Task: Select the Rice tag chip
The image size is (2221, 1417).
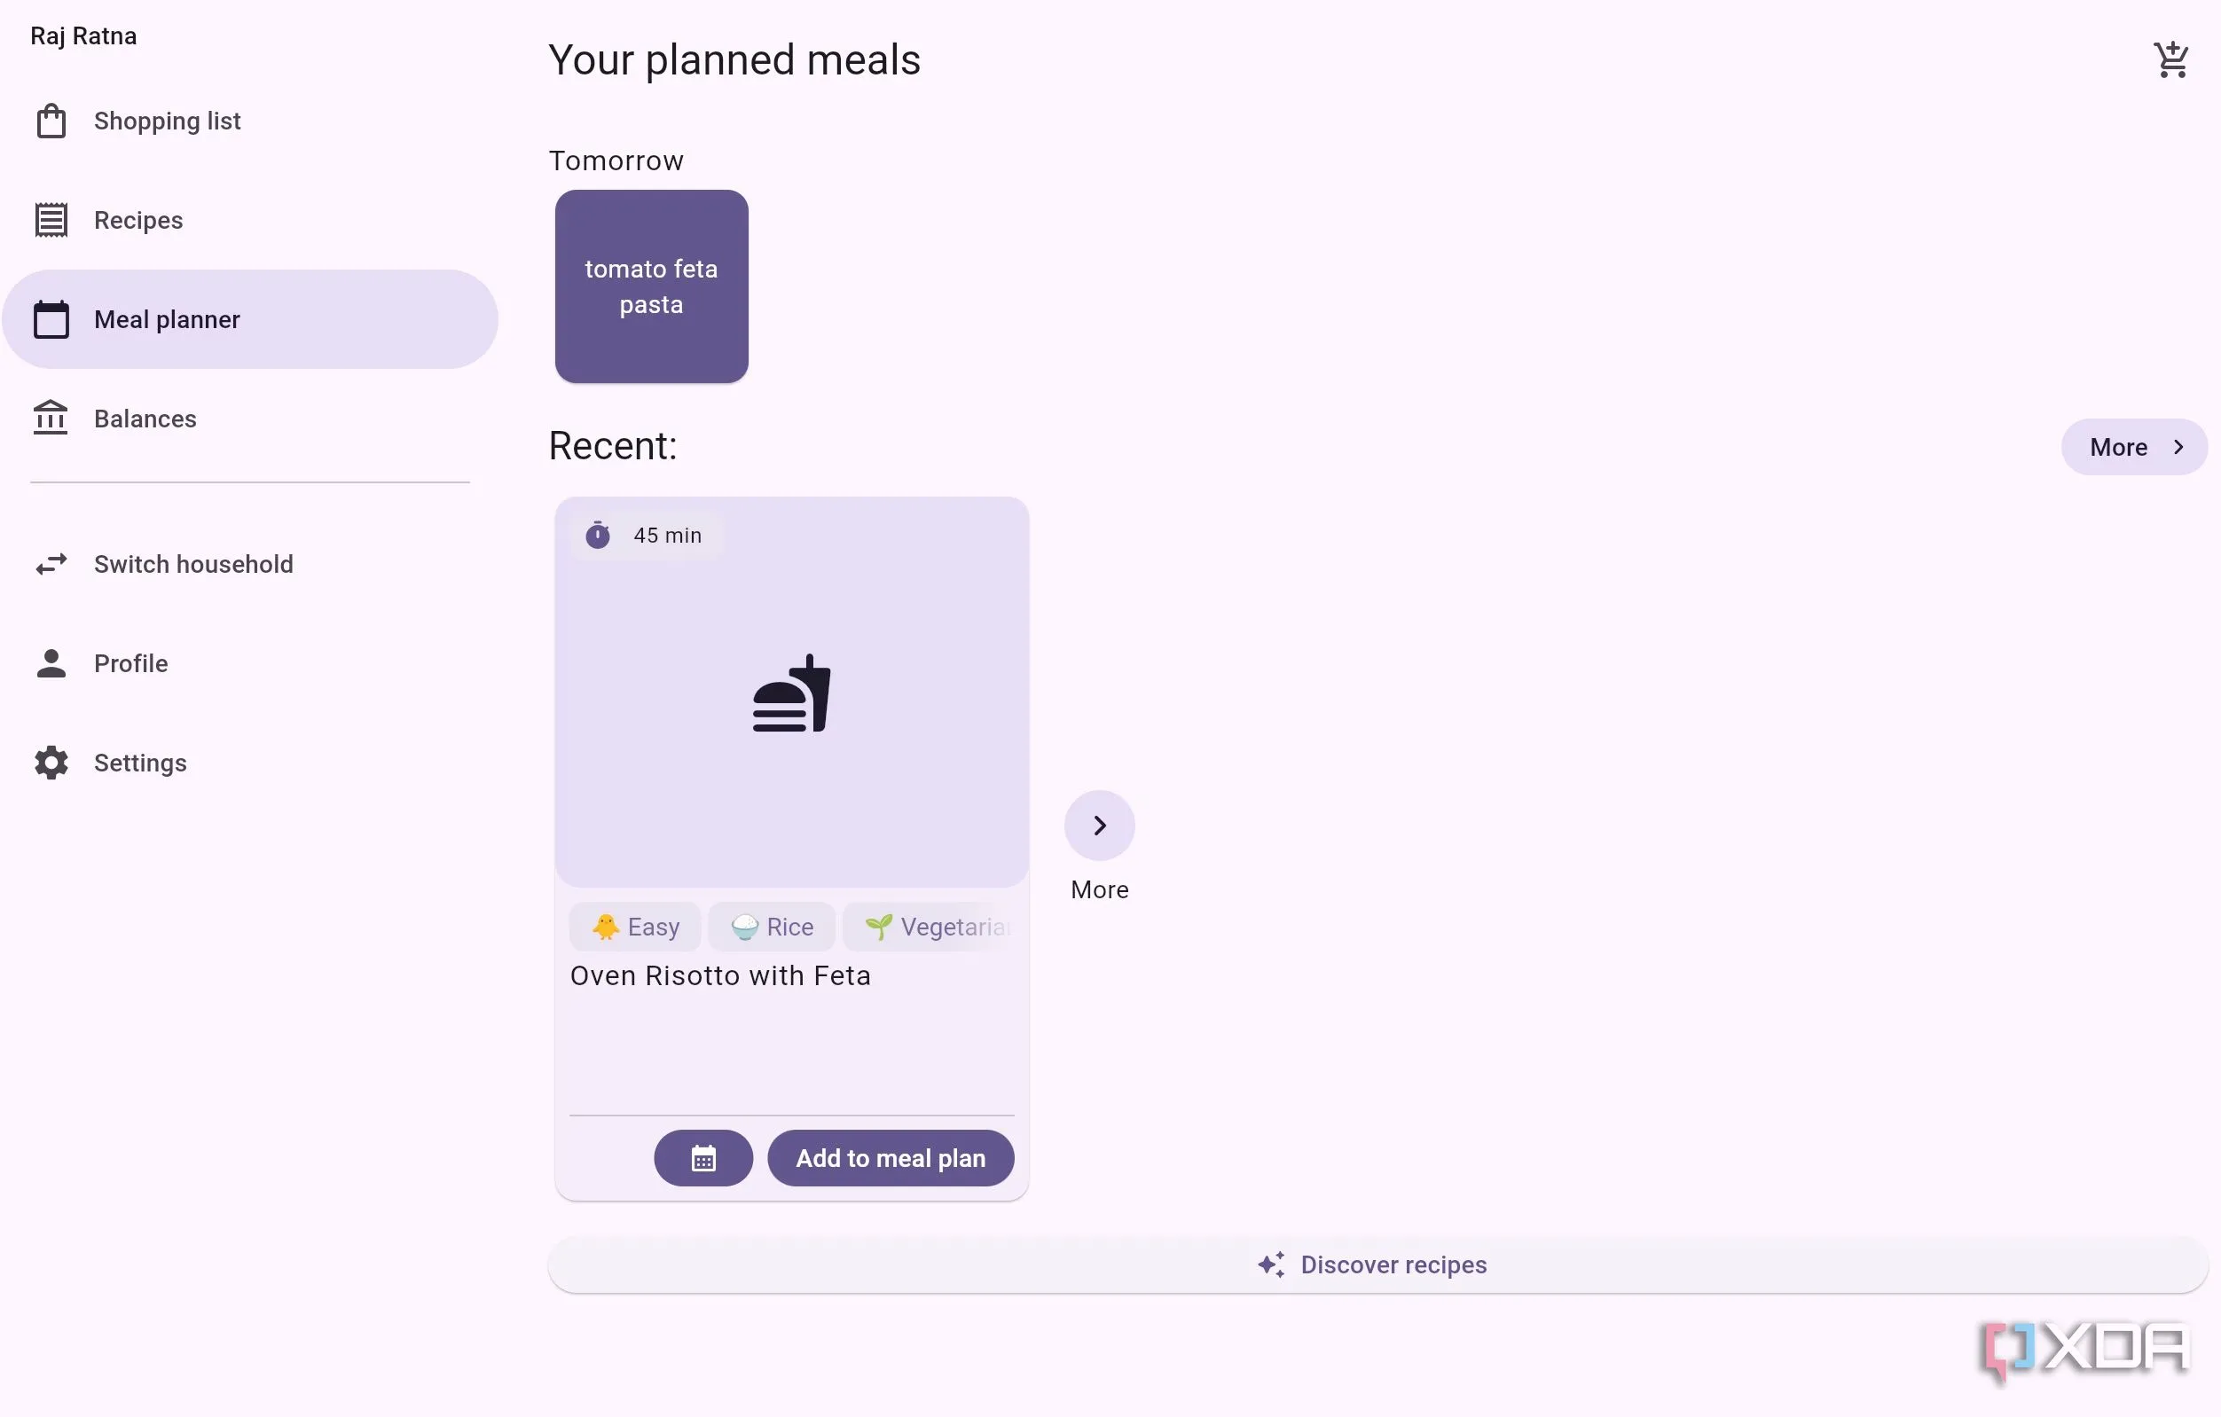Action: [x=772, y=927]
